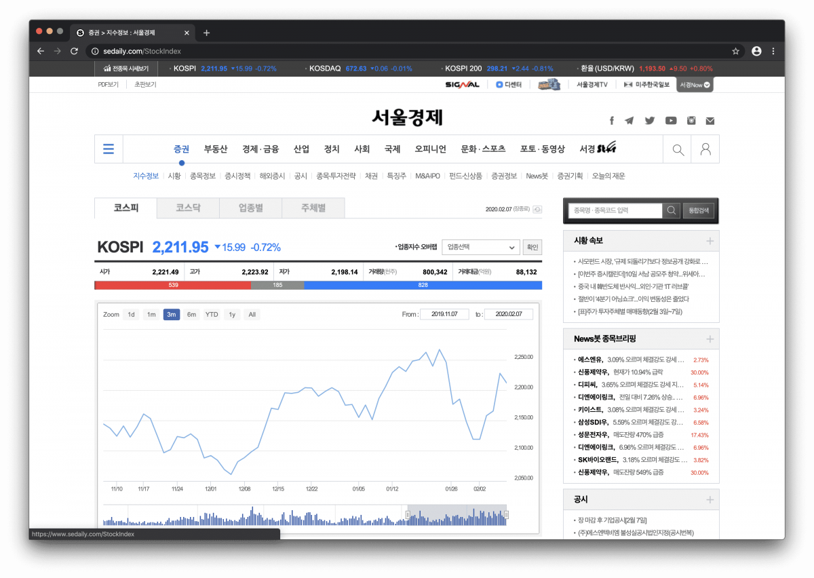The width and height of the screenshot is (814, 578).
Task: Open the hamburger menu icon
Action: click(x=109, y=149)
